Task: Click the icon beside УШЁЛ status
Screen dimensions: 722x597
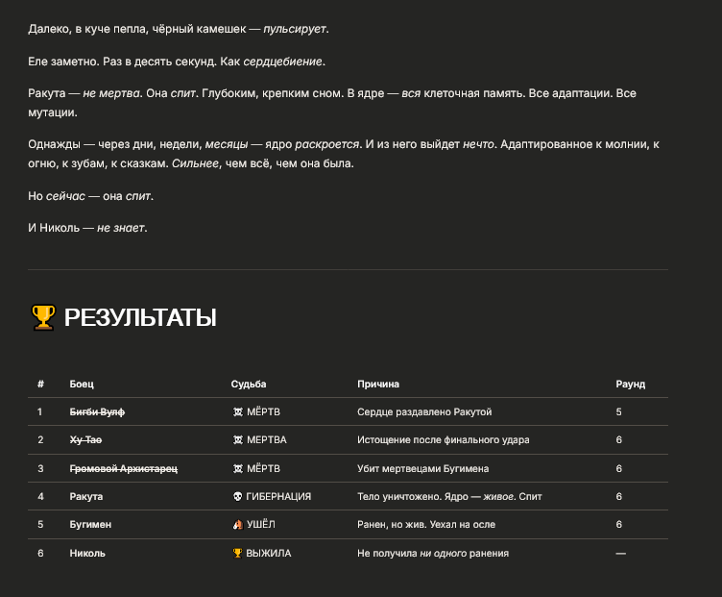Action: tap(237, 525)
